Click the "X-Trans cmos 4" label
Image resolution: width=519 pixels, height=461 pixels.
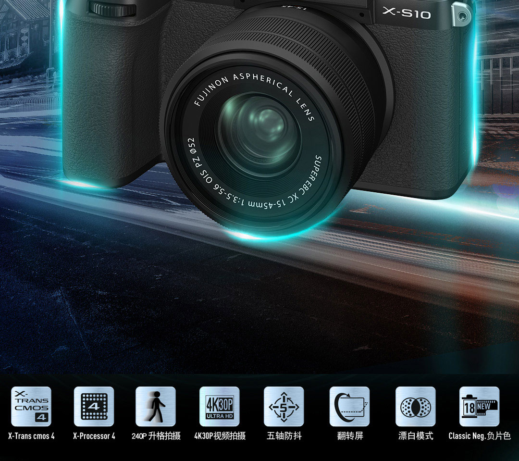pos(31,436)
